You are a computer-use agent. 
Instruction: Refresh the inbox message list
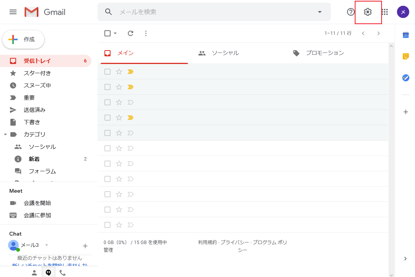tap(131, 33)
